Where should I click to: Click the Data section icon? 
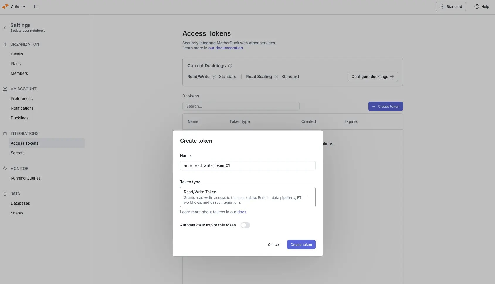pyautogui.click(x=5, y=194)
